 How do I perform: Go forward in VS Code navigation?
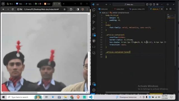tap(110, 4)
